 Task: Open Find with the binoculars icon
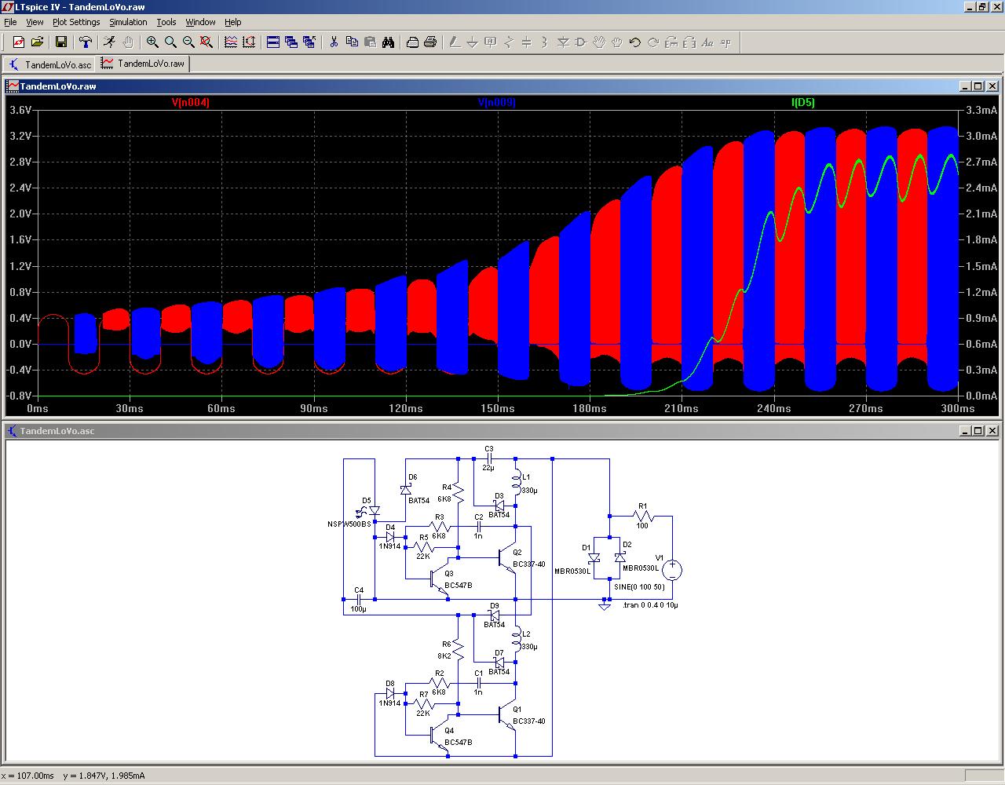388,42
